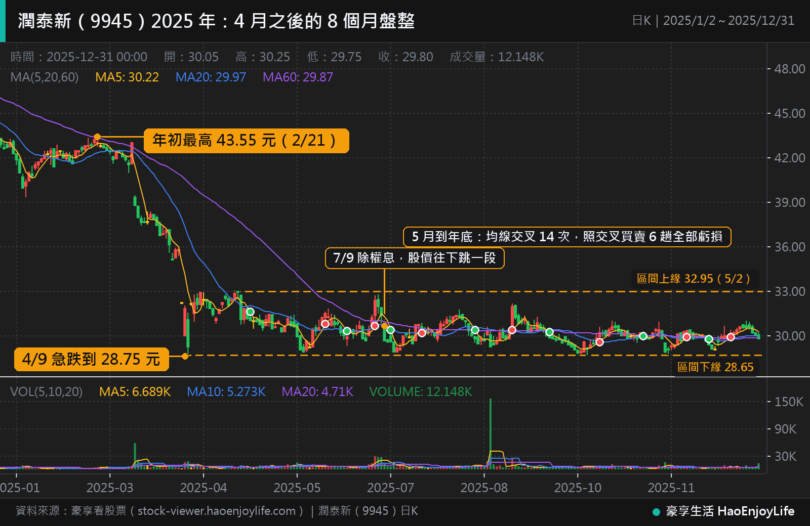
Task: Click the tallest green volume spike bar
Action: point(490,433)
